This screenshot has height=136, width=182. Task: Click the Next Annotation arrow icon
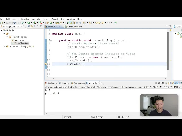click(x=84, y=23)
